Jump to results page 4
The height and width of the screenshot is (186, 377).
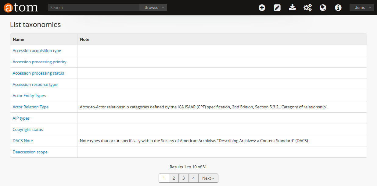click(193, 178)
